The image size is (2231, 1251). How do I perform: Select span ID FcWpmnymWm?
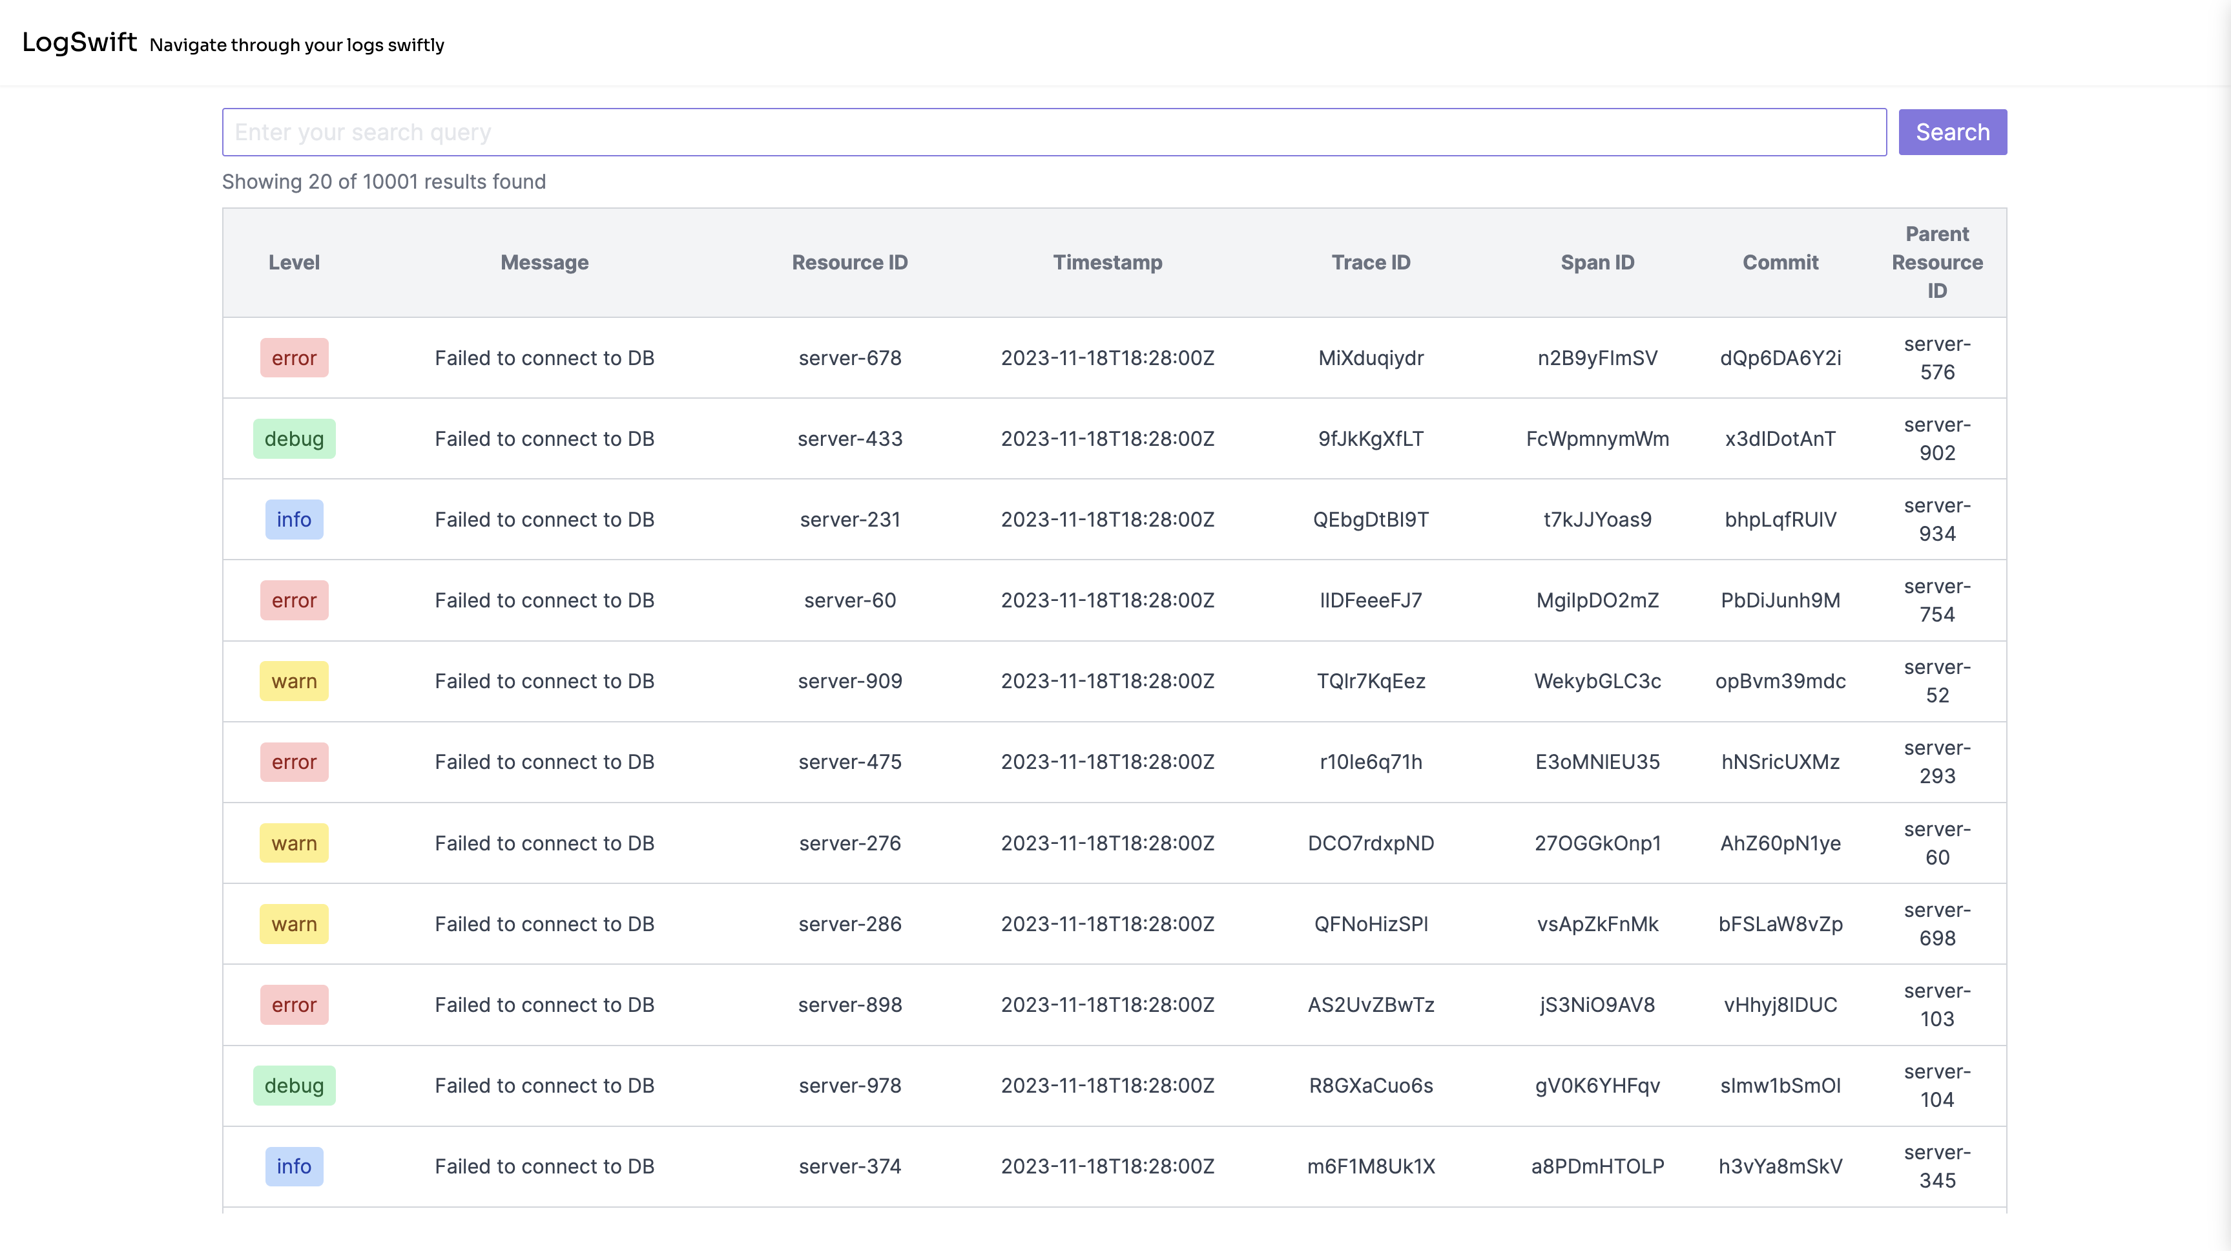point(1597,438)
